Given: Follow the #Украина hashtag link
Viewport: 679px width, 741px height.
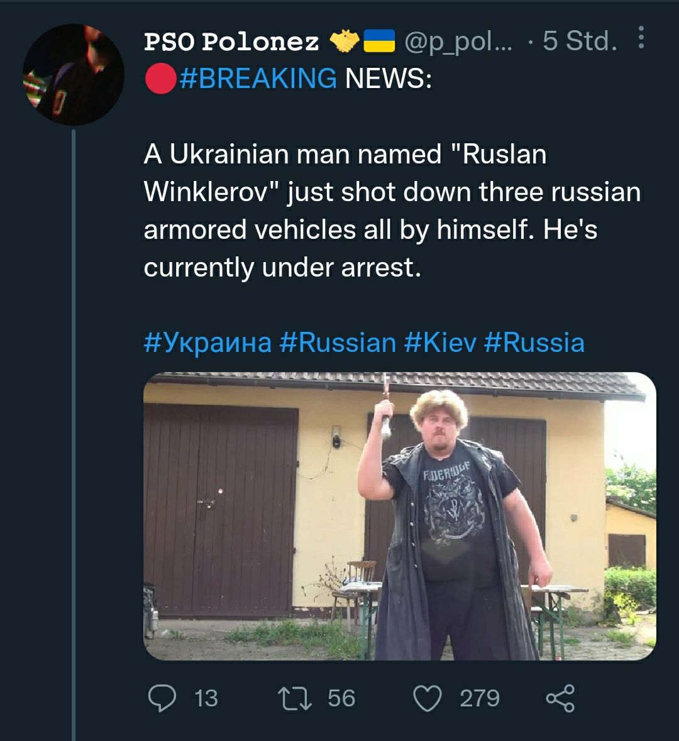Looking at the screenshot, I should [207, 343].
